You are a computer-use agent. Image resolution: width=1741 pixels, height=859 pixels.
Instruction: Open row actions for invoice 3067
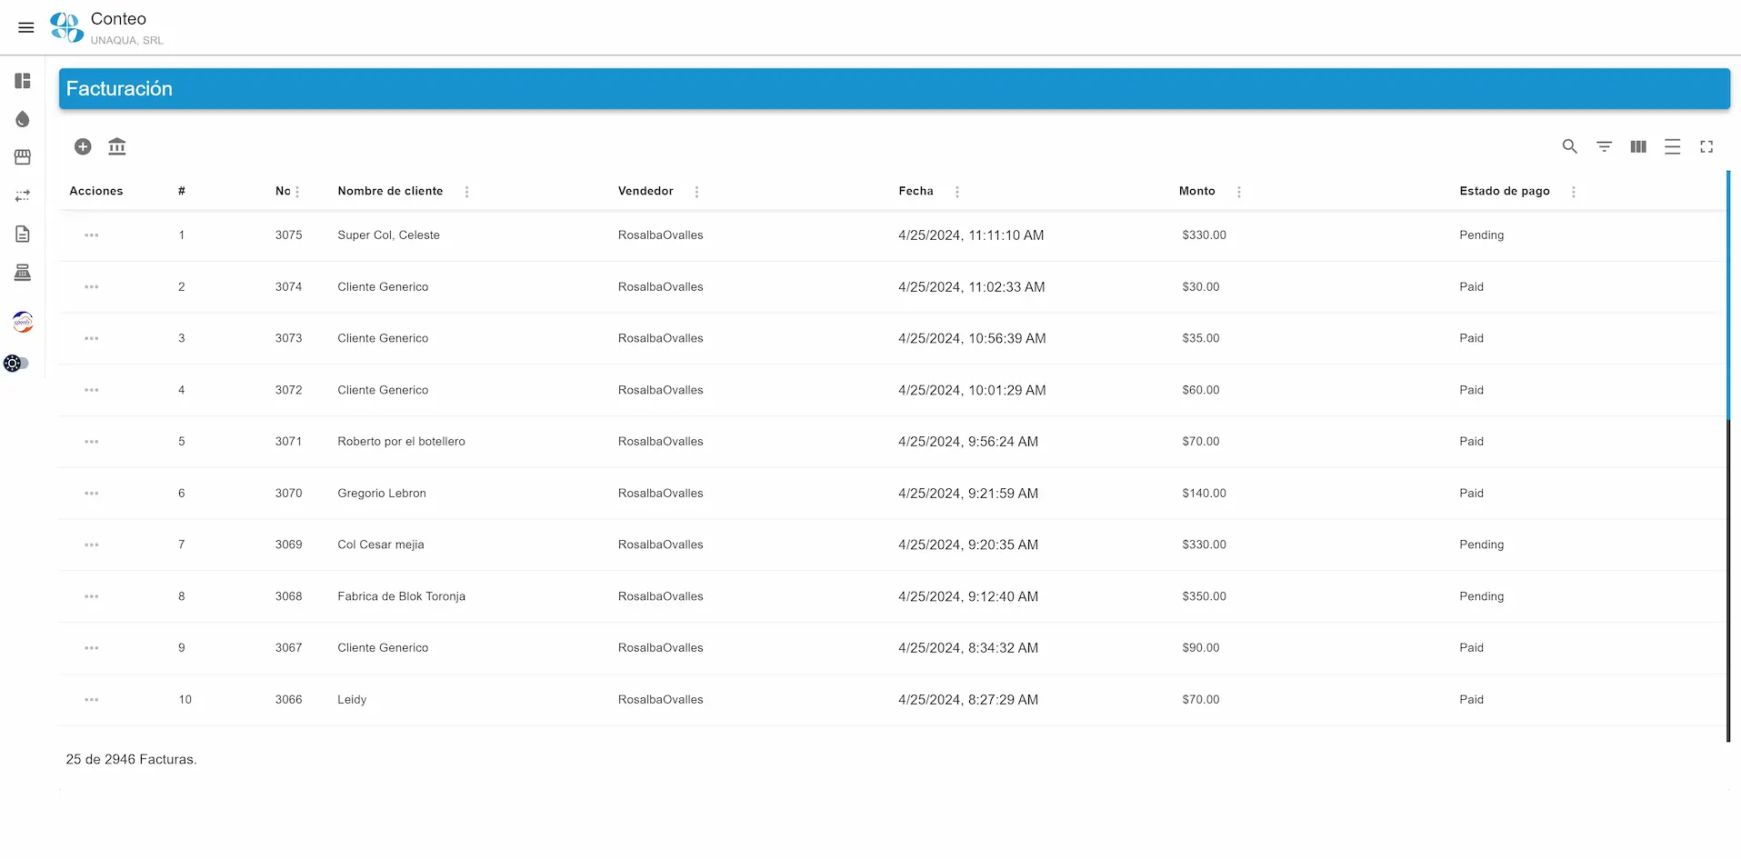click(x=92, y=648)
